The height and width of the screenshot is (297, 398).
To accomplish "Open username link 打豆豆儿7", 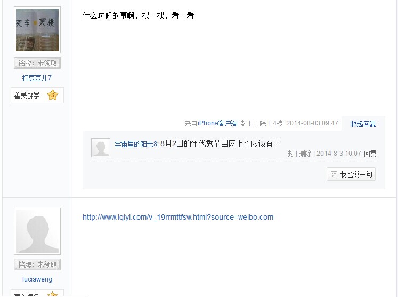I will point(37,78).
